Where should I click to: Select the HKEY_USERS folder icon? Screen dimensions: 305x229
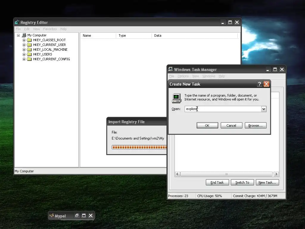coord(29,54)
